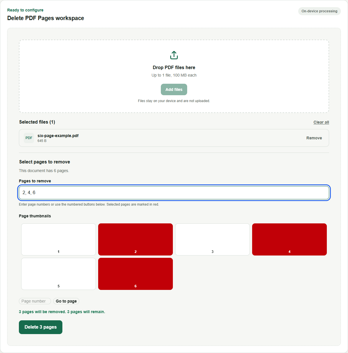Image resolution: width=348 pixels, height=353 pixels.
Task: Click the Clear all link
Action: [x=321, y=122]
